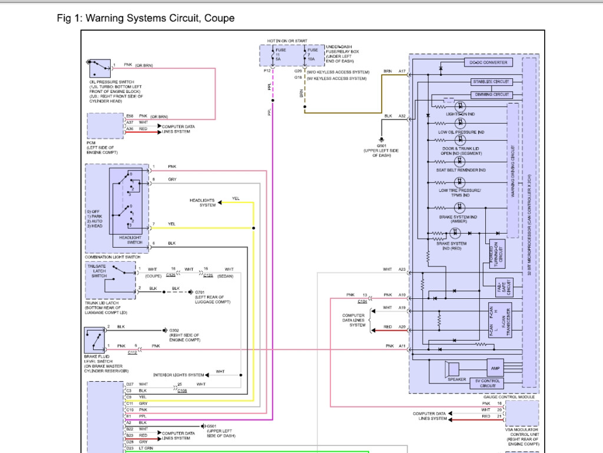Viewport: 603px width, 453px height.
Task: Click the 'INTERIOR LIGHTS SYSTEM' reference label
Action: (178, 375)
